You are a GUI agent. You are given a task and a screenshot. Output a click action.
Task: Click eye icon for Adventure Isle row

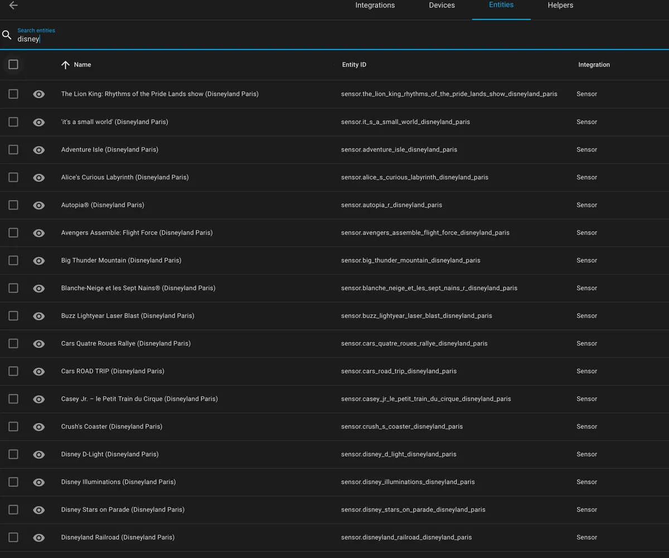coord(38,150)
